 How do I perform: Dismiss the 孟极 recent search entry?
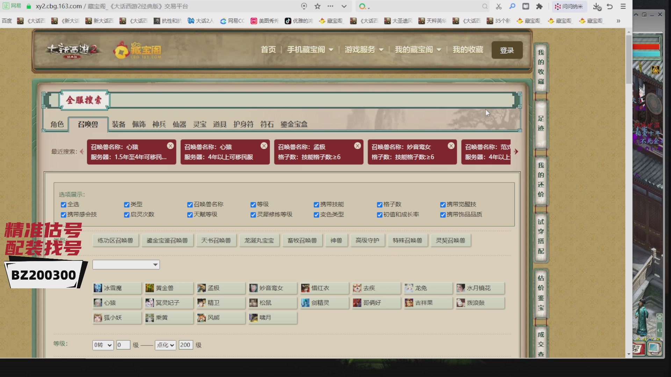358,146
